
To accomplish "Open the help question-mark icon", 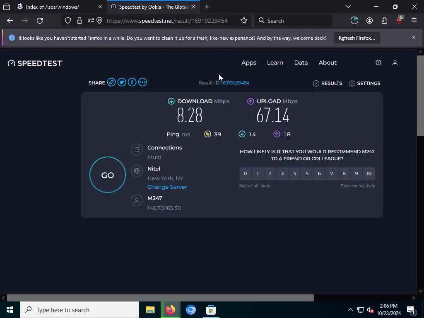I will 378,63.
